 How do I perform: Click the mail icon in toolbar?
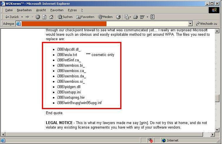(x=127, y=17)
